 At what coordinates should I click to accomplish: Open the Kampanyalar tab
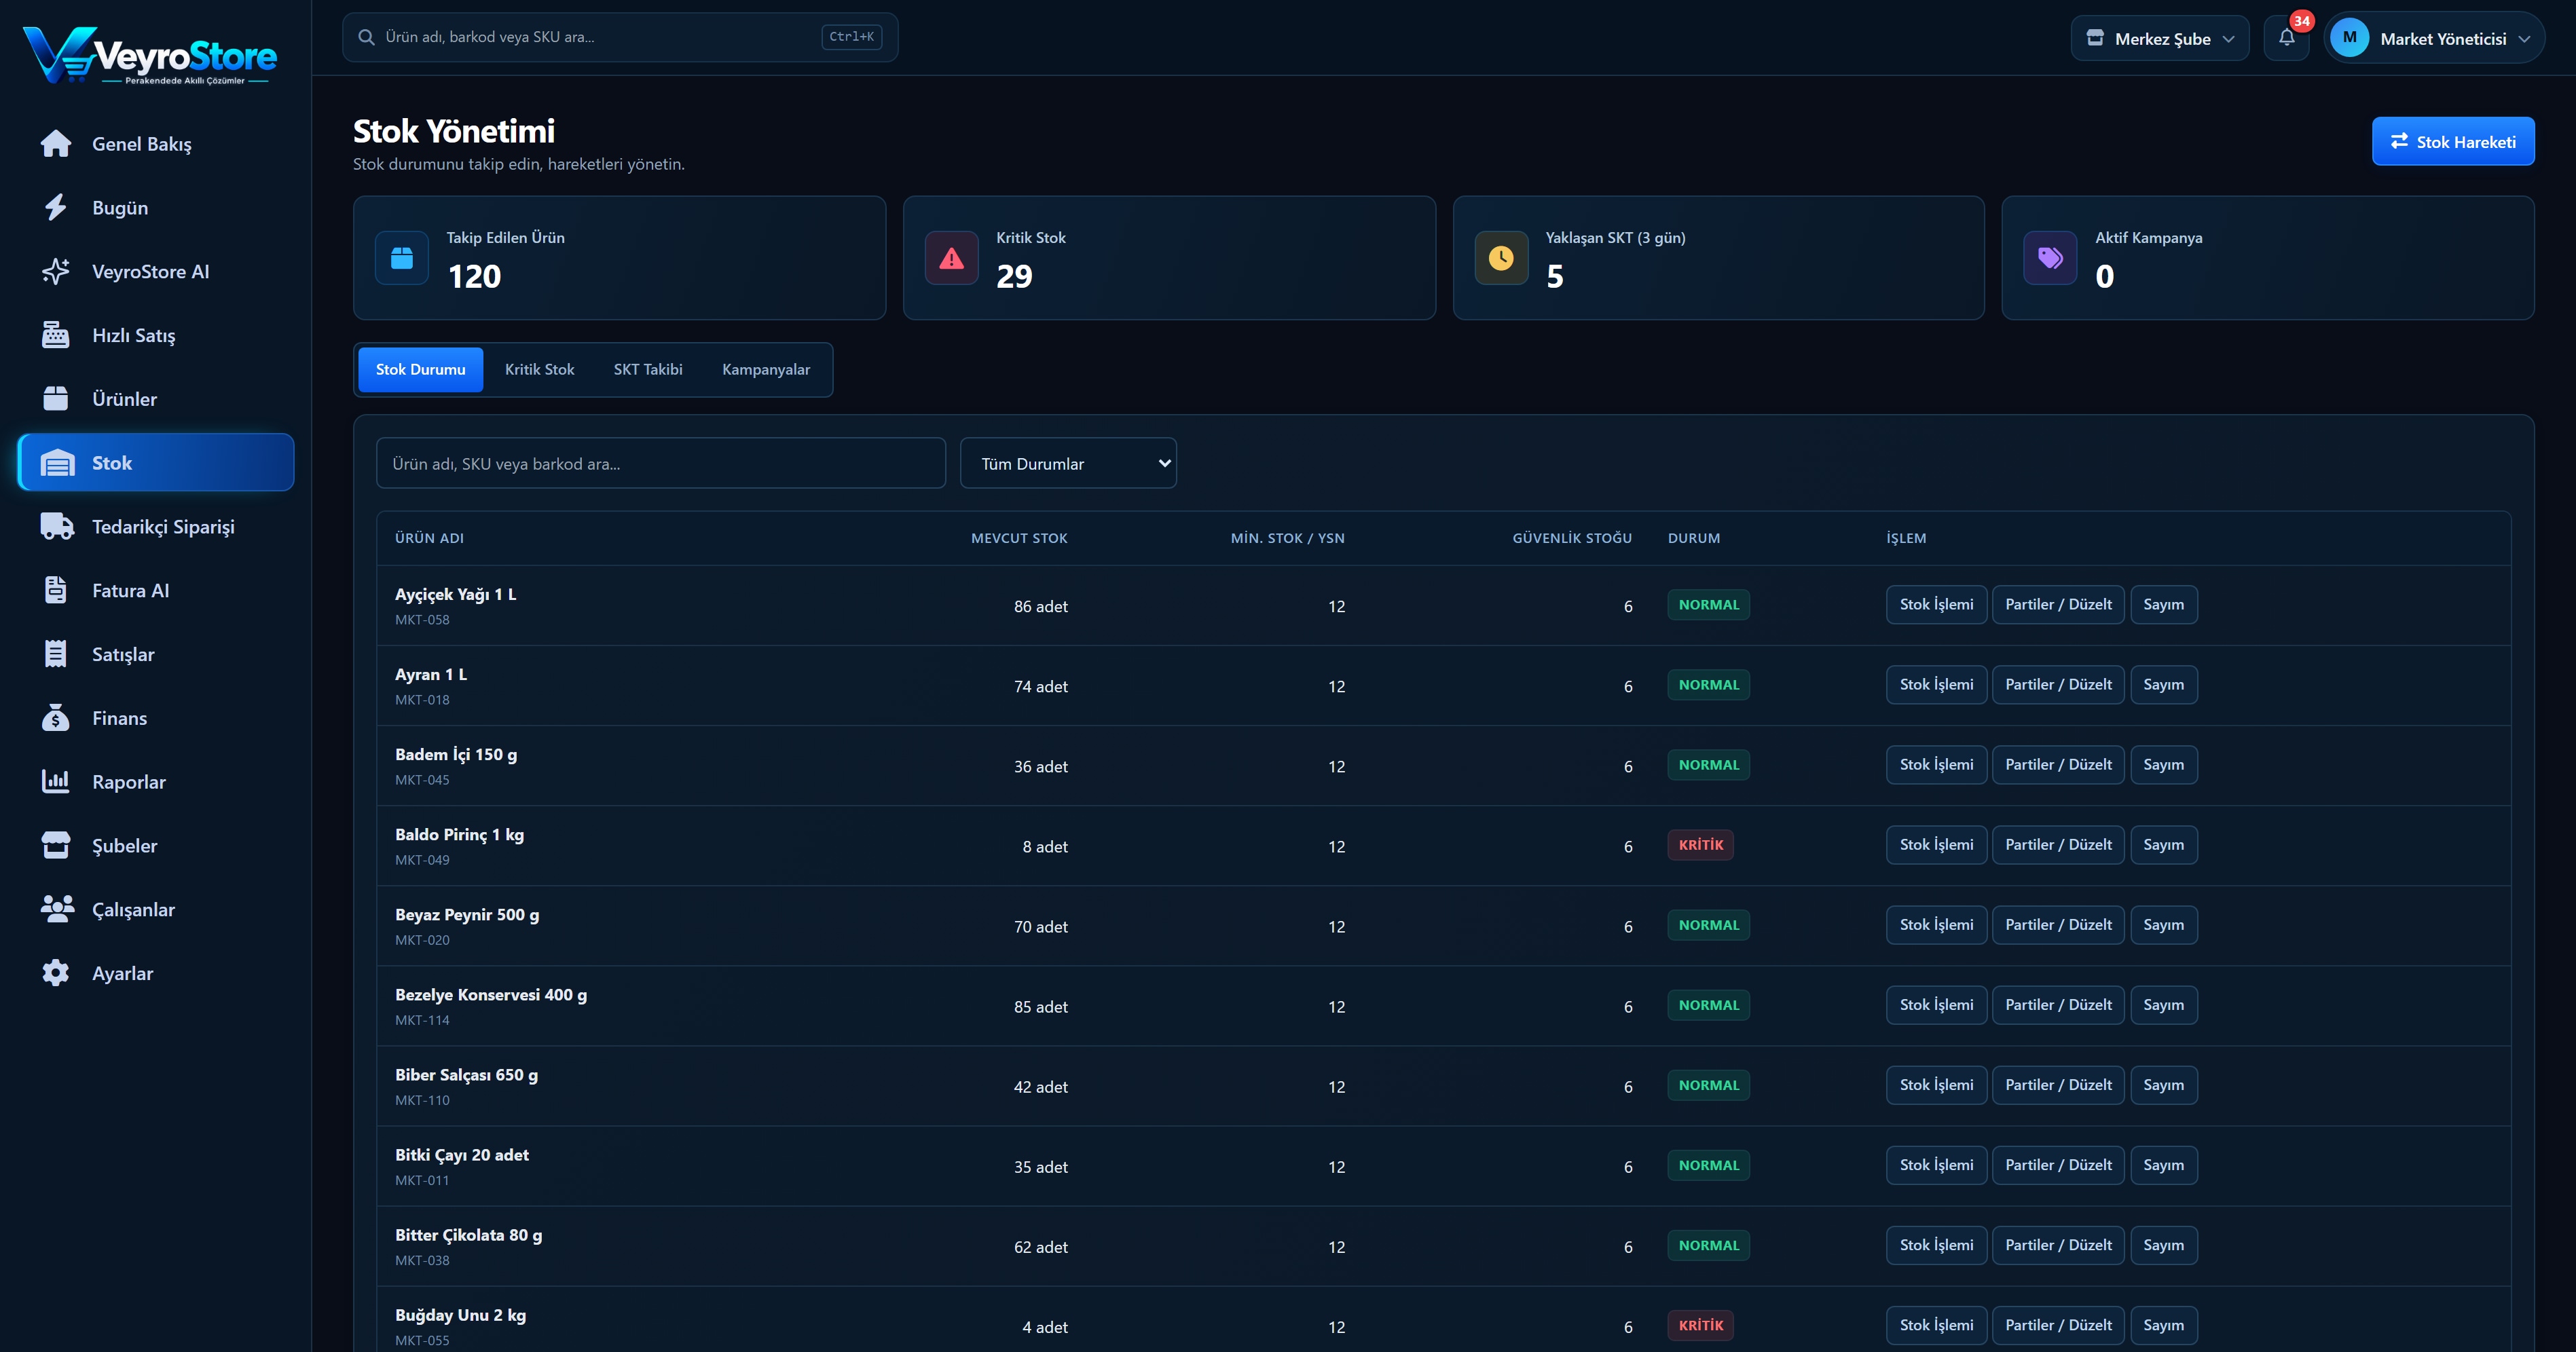766,370
